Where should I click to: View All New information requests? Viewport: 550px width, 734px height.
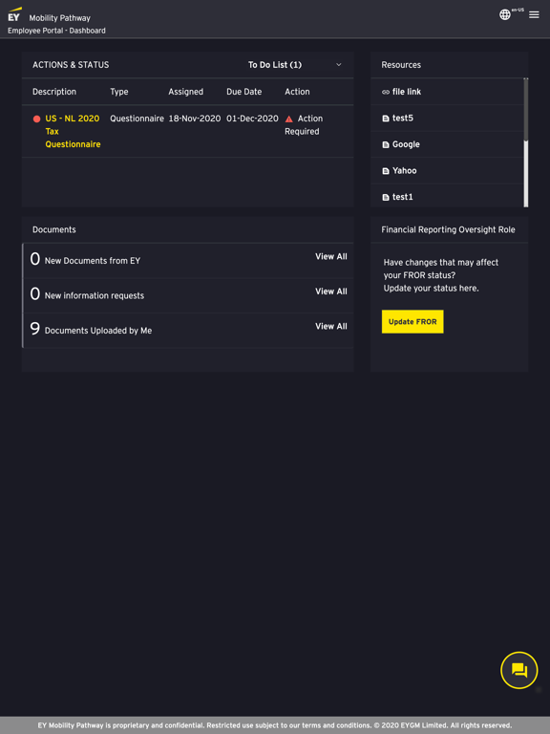point(331,291)
